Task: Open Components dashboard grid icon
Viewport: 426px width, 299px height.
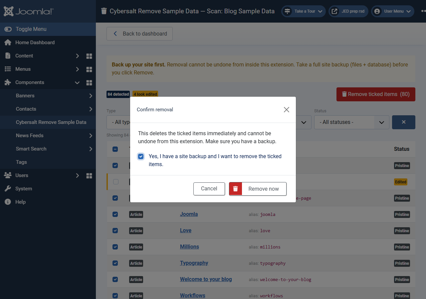Action: [89, 82]
